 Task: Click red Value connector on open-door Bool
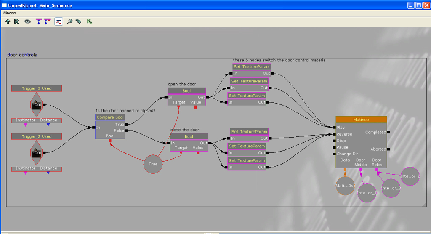[196, 107]
